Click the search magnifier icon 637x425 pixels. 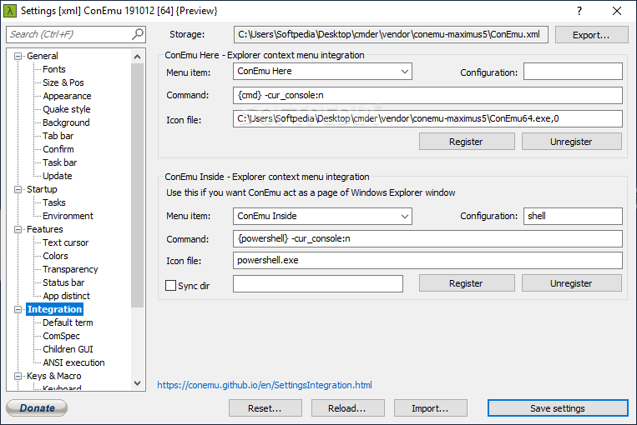tap(138, 34)
